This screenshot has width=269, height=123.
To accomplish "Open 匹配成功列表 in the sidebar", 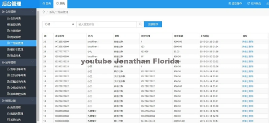I will [x=16, y=82].
